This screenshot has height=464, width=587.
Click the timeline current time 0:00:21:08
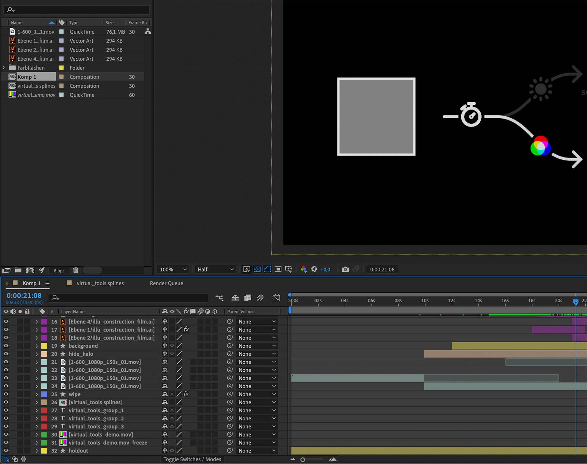tap(24, 295)
